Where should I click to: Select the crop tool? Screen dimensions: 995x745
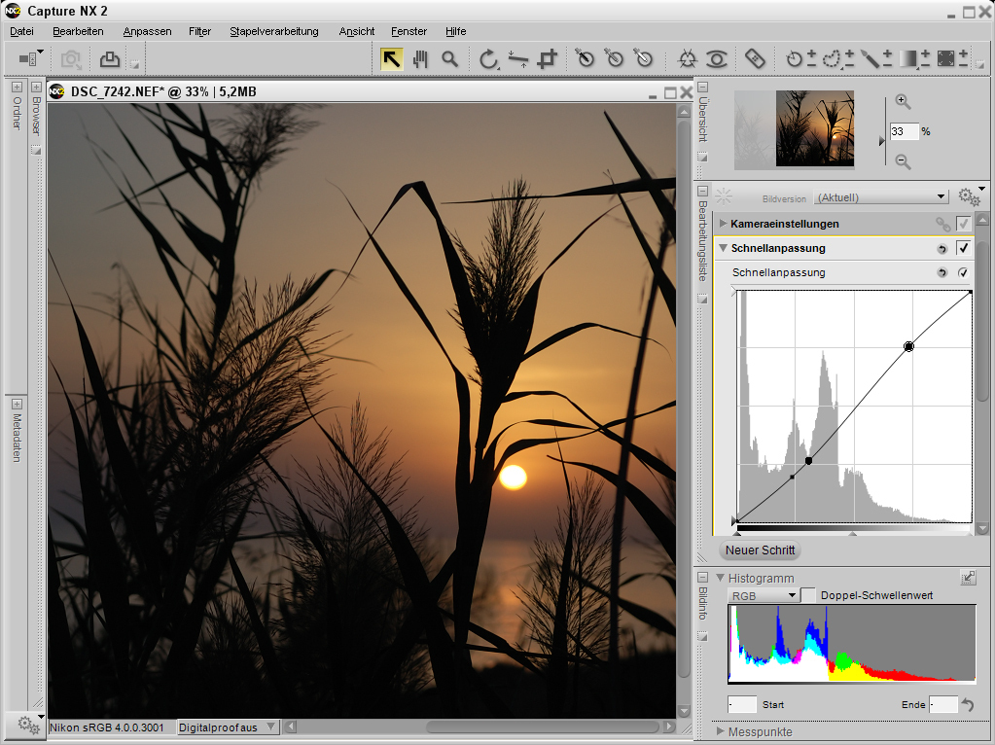click(x=548, y=58)
